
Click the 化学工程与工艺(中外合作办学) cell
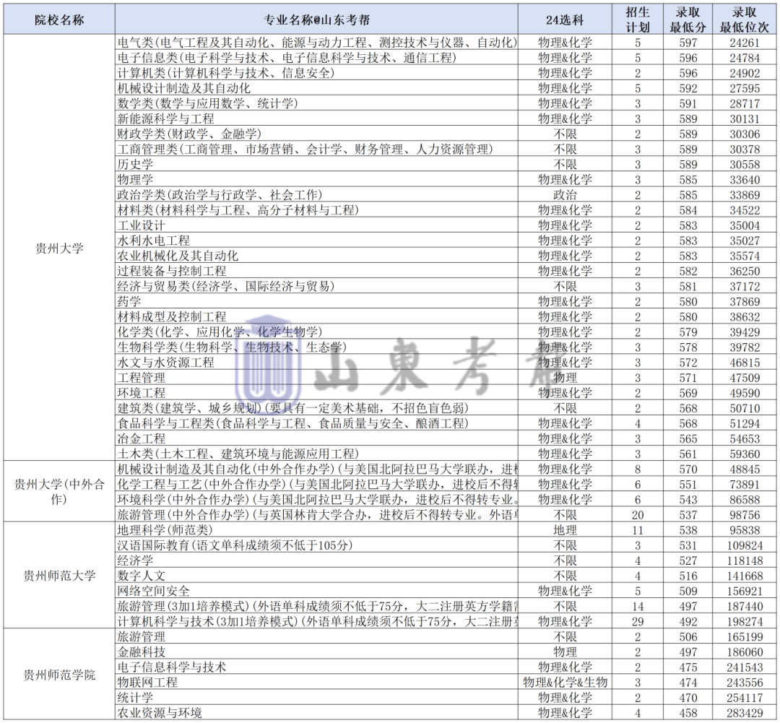pyautogui.click(x=317, y=484)
